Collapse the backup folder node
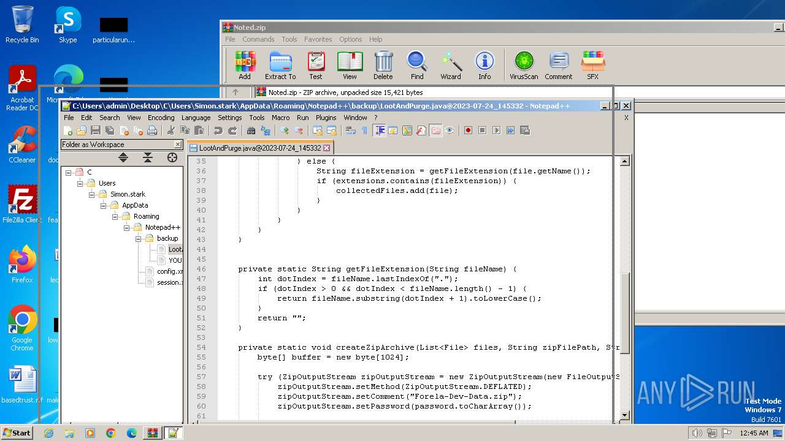 [138, 238]
